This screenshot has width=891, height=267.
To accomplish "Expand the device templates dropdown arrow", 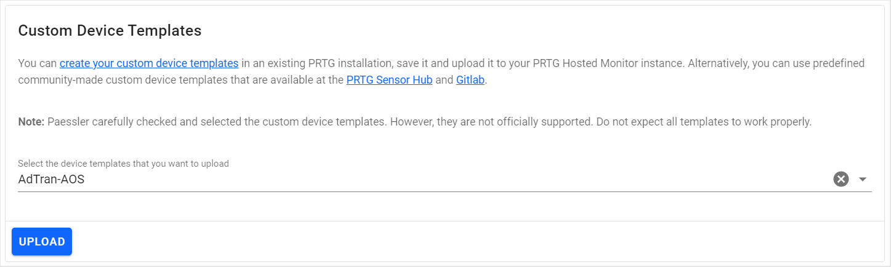I will tap(863, 179).
